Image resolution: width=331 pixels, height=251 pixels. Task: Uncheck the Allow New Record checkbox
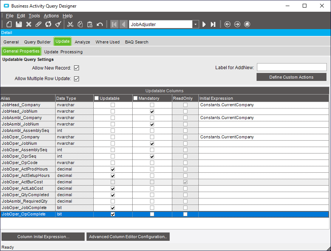point(76,68)
